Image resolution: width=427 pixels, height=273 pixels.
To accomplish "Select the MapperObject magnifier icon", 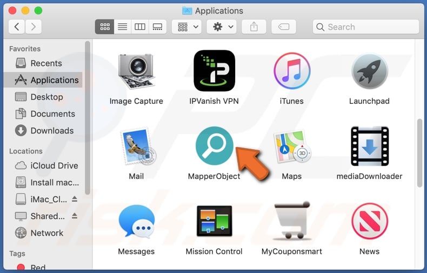I will (215, 146).
